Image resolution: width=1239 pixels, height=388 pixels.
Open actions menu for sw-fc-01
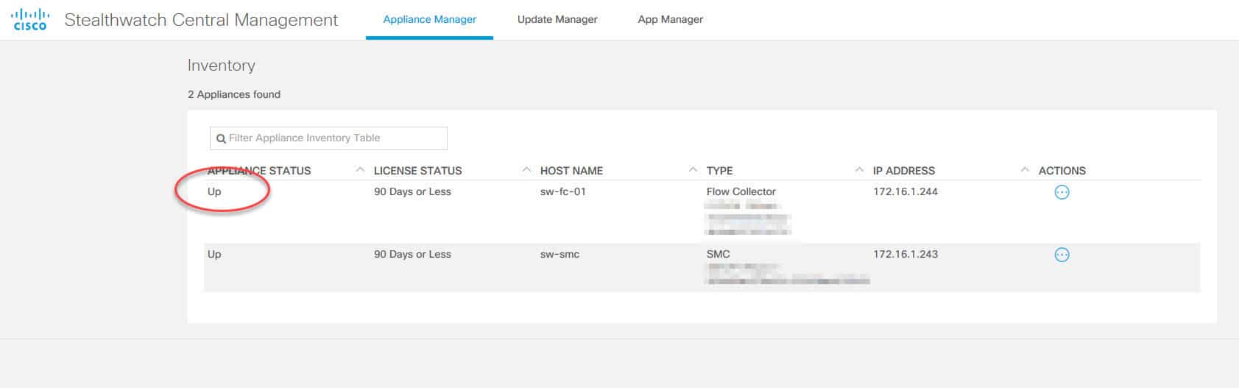point(1062,192)
